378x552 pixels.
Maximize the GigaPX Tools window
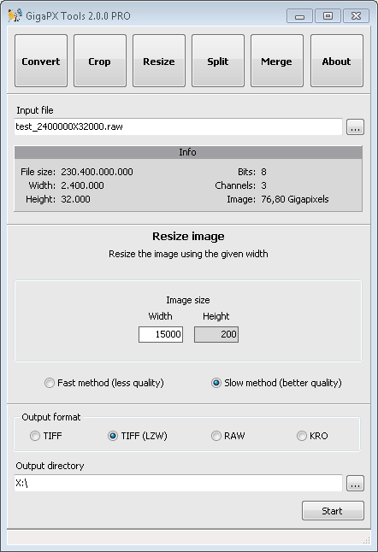coord(328,16)
